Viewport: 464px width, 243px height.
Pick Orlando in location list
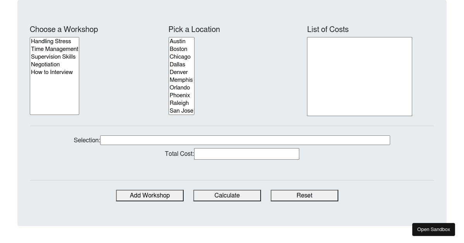click(180, 88)
